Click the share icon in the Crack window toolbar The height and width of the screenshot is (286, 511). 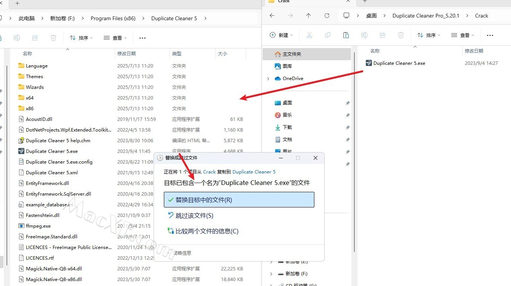383,35
